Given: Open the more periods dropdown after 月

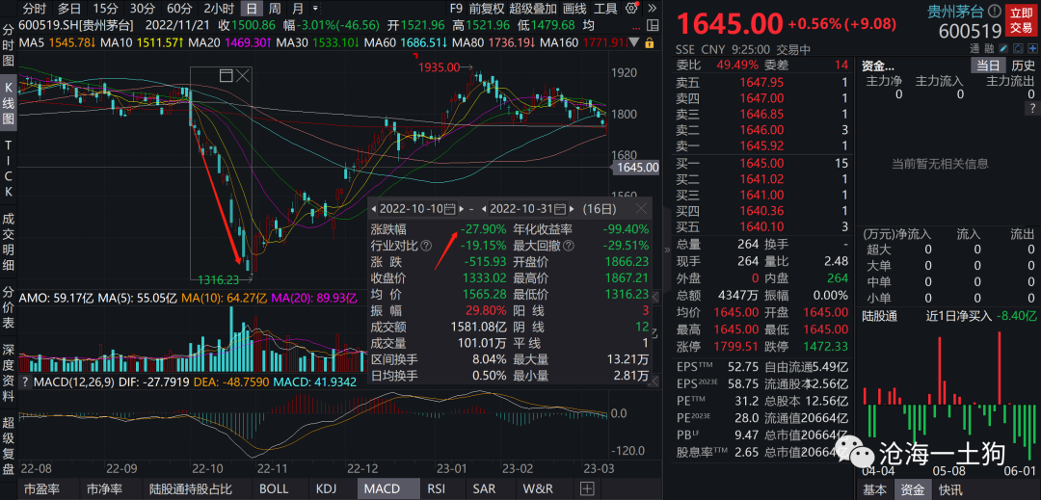Looking at the screenshot, I should 314,10.
